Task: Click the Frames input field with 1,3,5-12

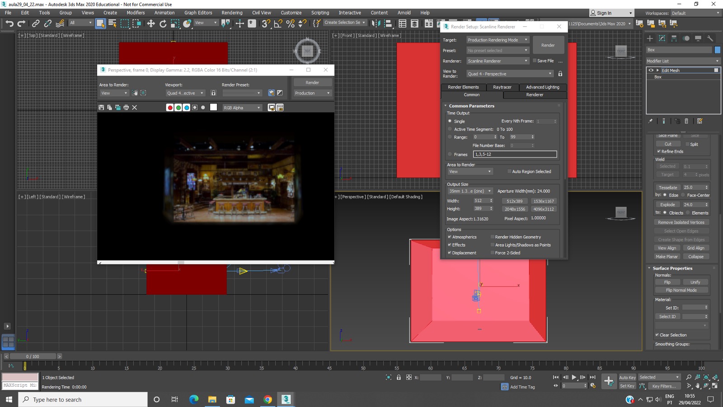Action: 515,154
